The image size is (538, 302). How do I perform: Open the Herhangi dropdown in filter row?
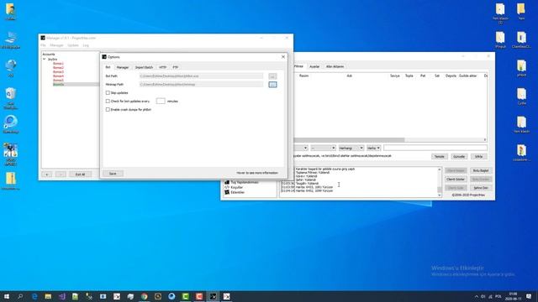pyautogui.click(x=351, y=148)
